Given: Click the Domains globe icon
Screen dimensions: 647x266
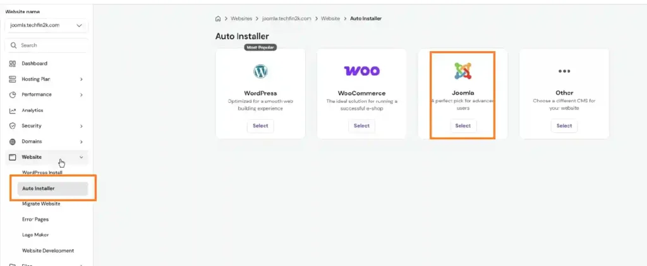Looking at the screenshot, I should coord(13,142).
